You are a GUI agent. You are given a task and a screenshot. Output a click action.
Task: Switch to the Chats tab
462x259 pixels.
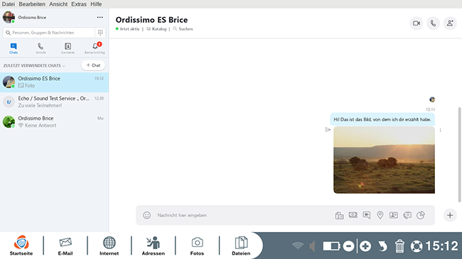(x=14, y=48)
